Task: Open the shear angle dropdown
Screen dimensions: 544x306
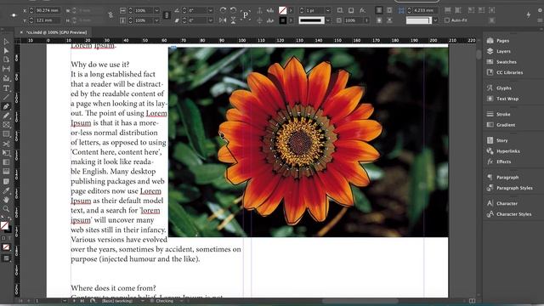Action: pyautogui.click(x=210, y=20)
